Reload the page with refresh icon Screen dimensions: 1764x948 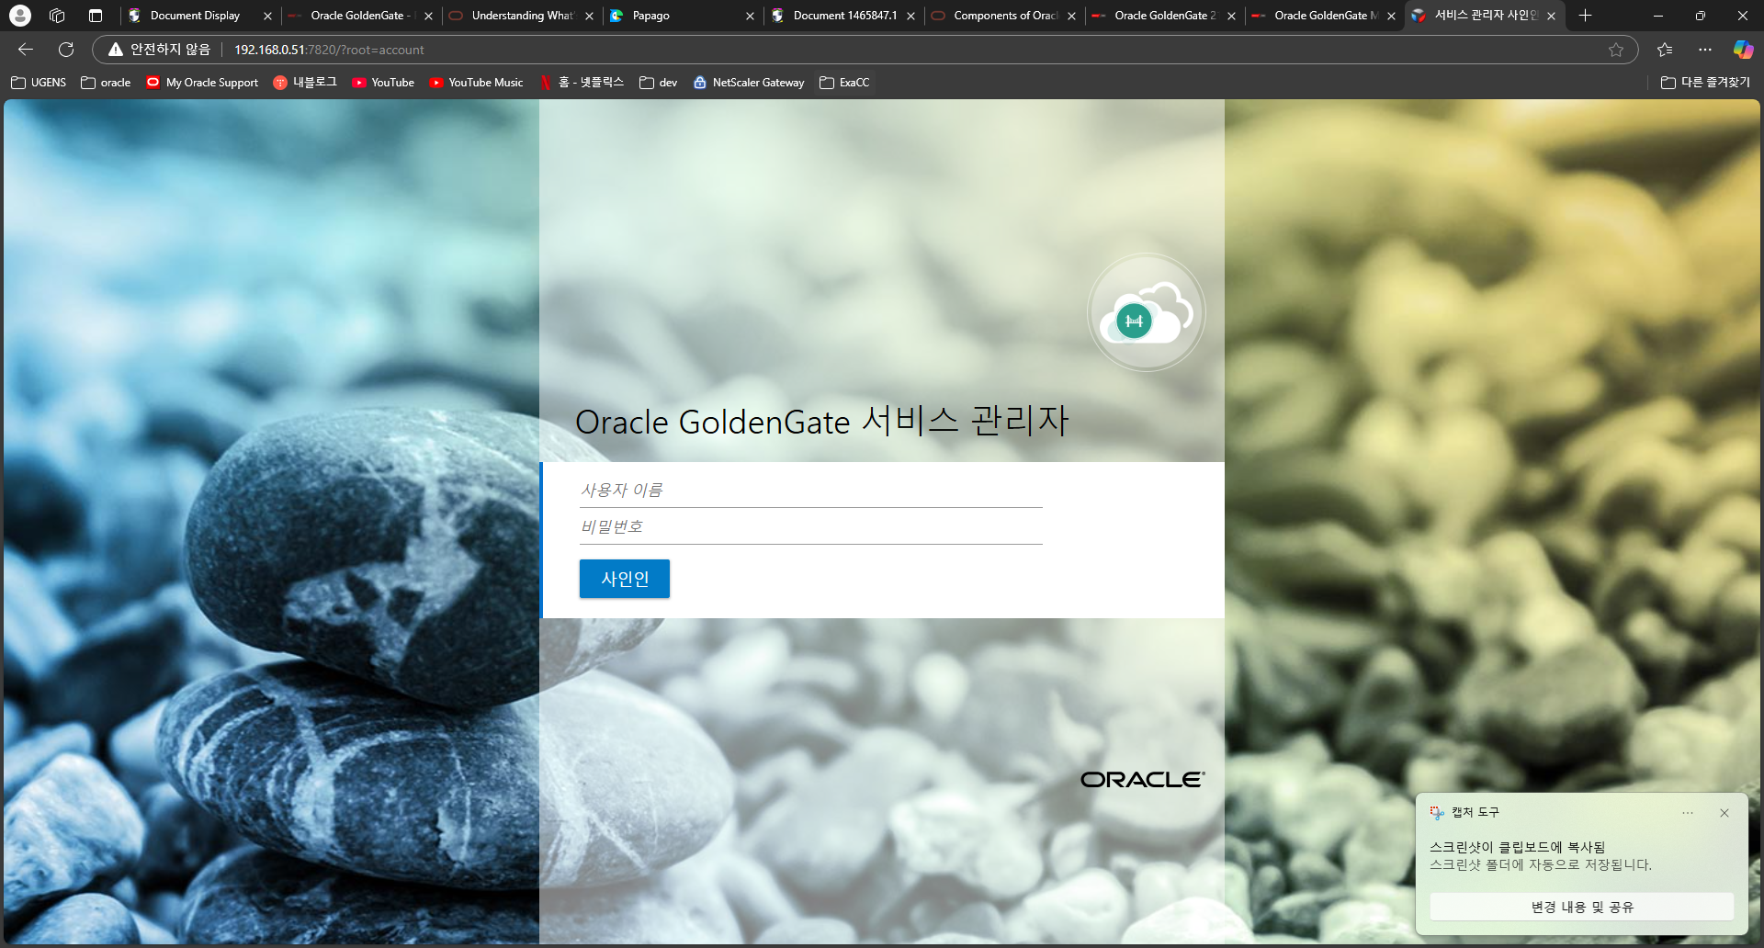(x=66, y=50)
